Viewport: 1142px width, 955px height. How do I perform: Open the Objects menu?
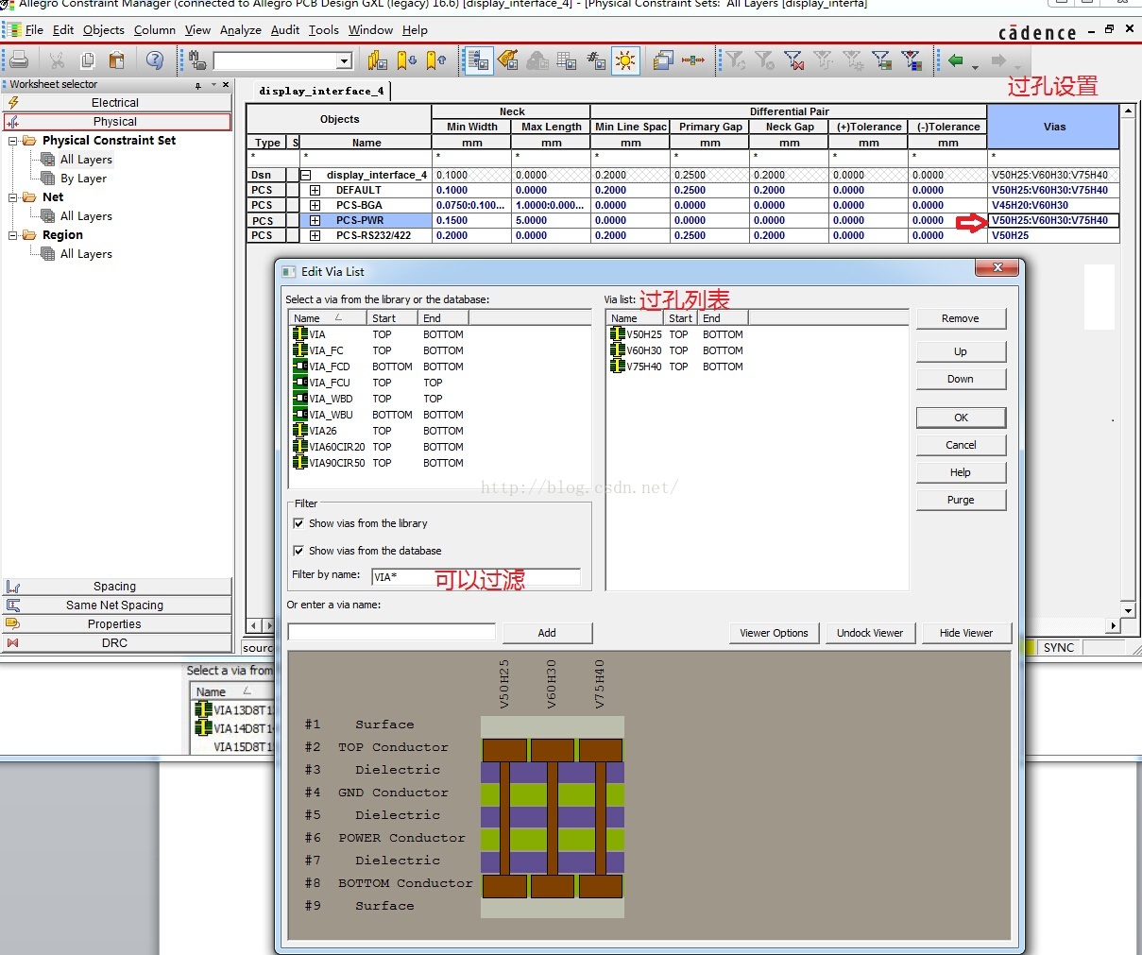(x=103, y=30)
